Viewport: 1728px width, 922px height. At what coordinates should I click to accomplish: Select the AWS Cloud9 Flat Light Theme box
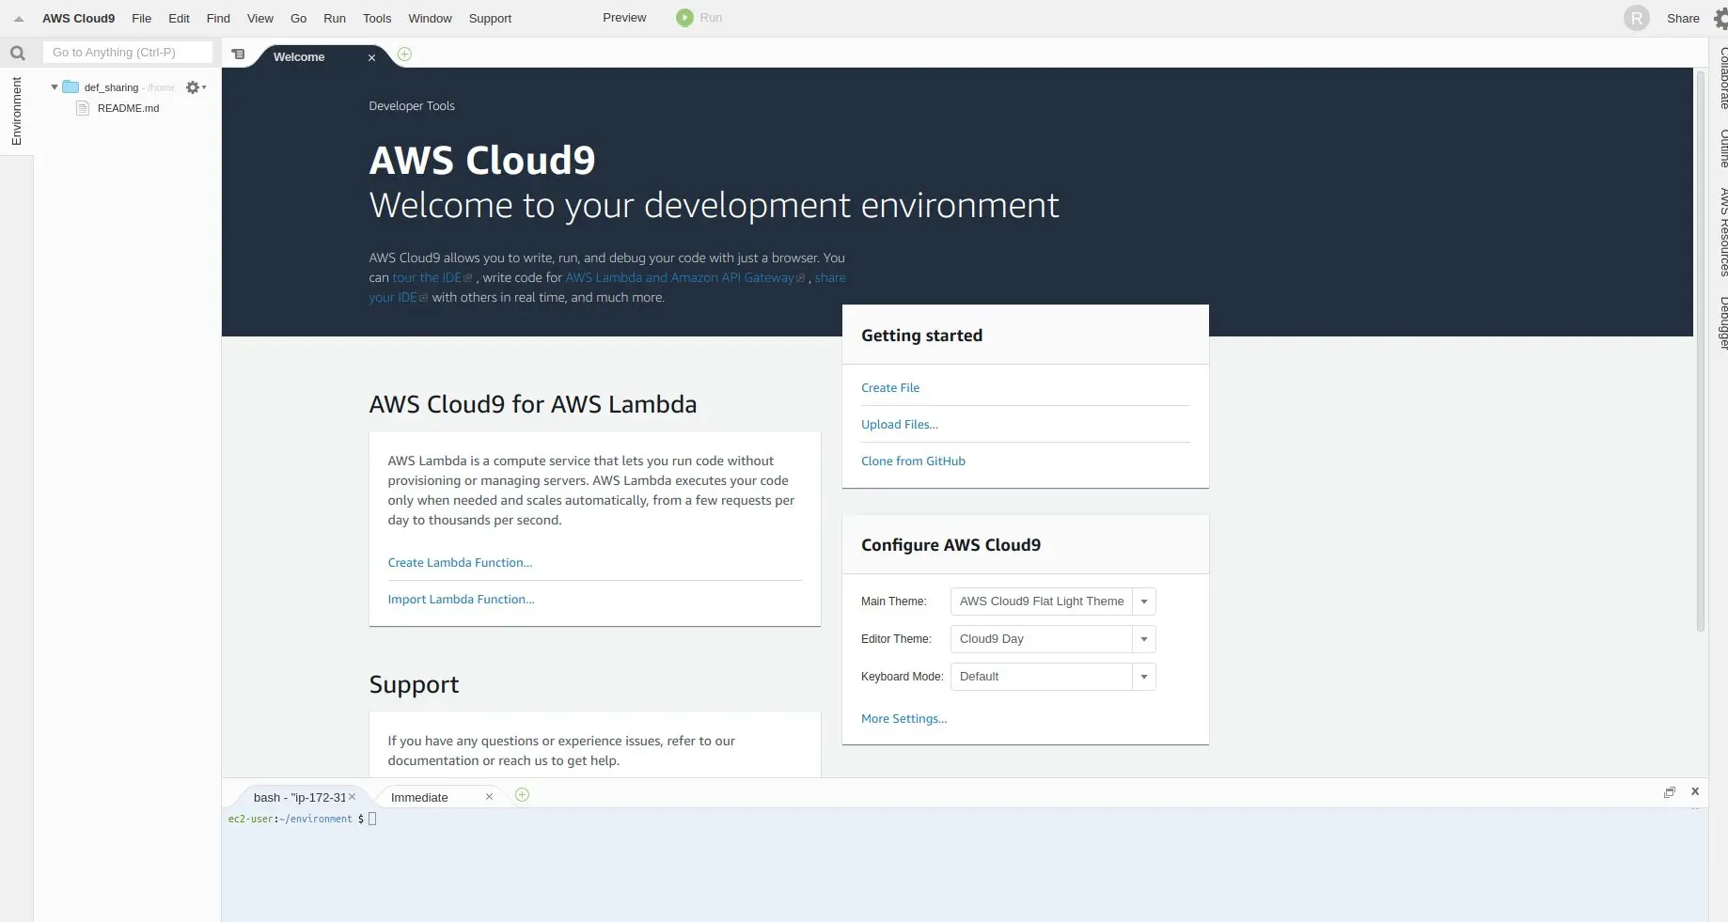pyautogui.click(x=1042, y=602)
